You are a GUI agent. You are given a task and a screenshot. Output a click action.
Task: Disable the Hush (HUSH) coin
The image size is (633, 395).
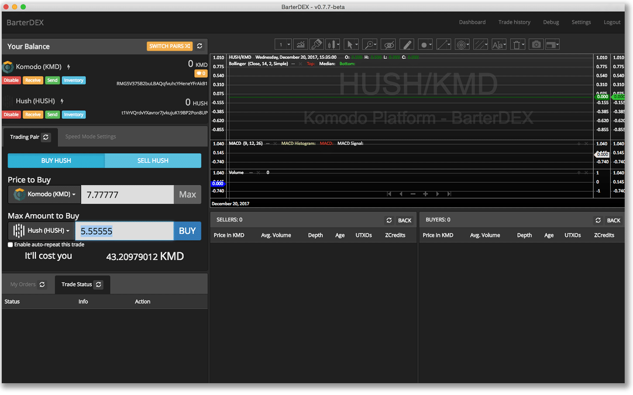(11, 115)
